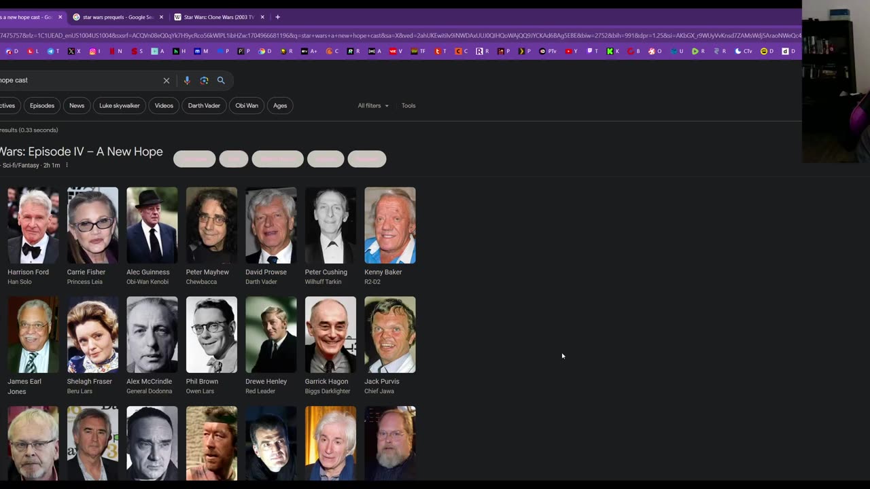Open the YouTube Y bookmark
Screen dimensions: 870x489
[x=571, y=51]
